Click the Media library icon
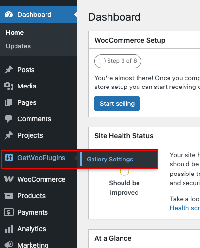This screenshot has width=200, height=248. coord(9,86)
